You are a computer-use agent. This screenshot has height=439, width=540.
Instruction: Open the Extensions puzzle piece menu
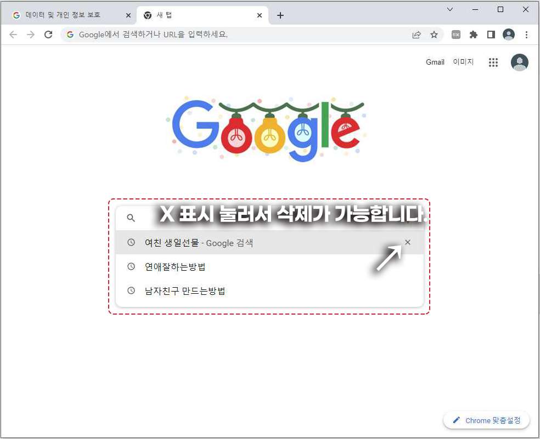pos(474,35)
